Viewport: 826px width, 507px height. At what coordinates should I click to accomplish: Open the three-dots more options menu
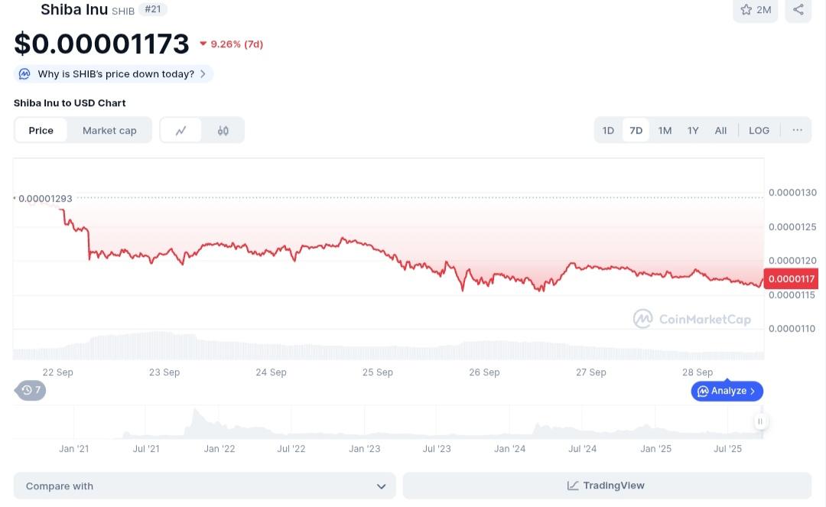(x=797, y=130)
